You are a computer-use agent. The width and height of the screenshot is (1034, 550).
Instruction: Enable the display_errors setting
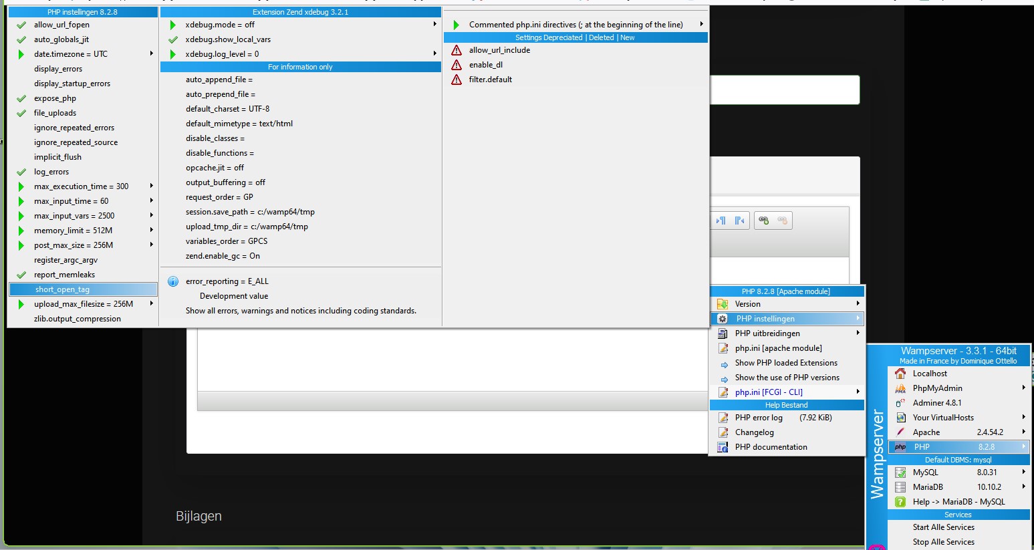coord(58,69)
